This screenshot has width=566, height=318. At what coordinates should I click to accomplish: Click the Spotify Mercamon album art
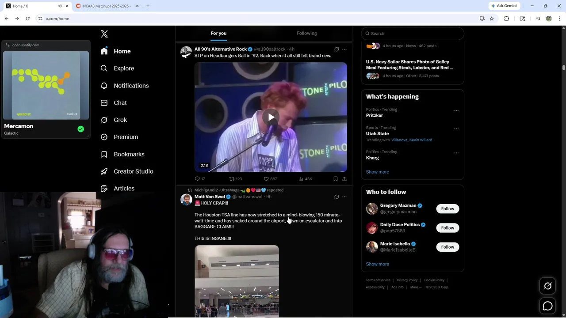pyautogui.click(x=46, y=85)
